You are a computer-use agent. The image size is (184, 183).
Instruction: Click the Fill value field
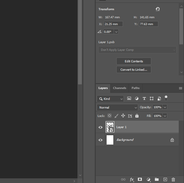click(157, 116)
